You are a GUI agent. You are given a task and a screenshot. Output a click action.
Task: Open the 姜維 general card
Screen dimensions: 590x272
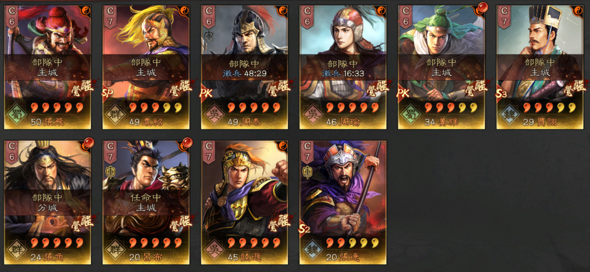442,67
